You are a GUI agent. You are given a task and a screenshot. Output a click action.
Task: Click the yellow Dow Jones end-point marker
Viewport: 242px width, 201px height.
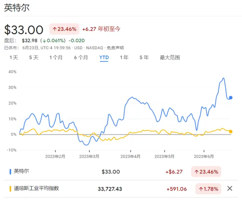(231, 132)
